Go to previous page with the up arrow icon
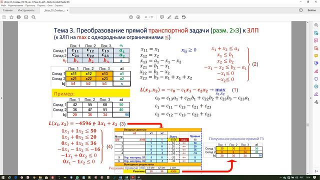320x180 pixels. click(x=131, y=17)
